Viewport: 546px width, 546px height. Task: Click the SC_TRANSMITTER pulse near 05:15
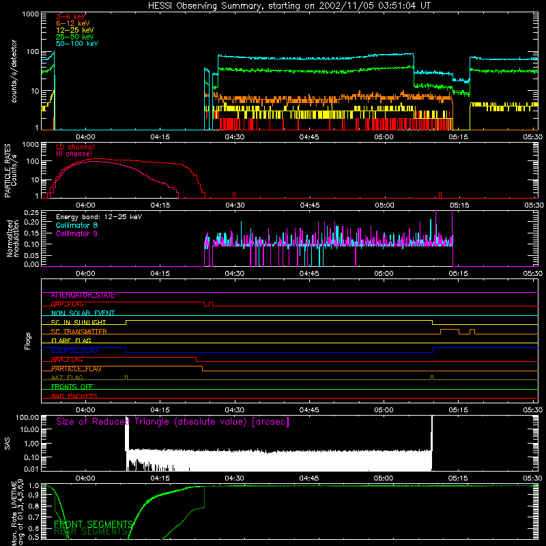click(x=450, y=332)
